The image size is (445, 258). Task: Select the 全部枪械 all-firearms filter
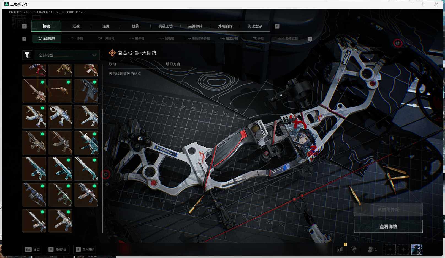[x=47, y=38]
